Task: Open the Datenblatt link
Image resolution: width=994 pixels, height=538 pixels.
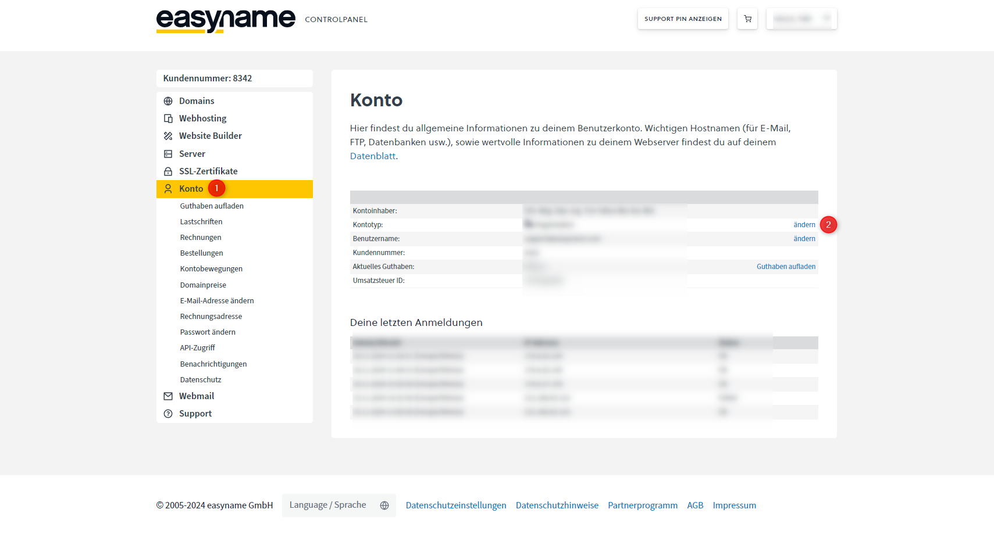Action: point(372,156)
